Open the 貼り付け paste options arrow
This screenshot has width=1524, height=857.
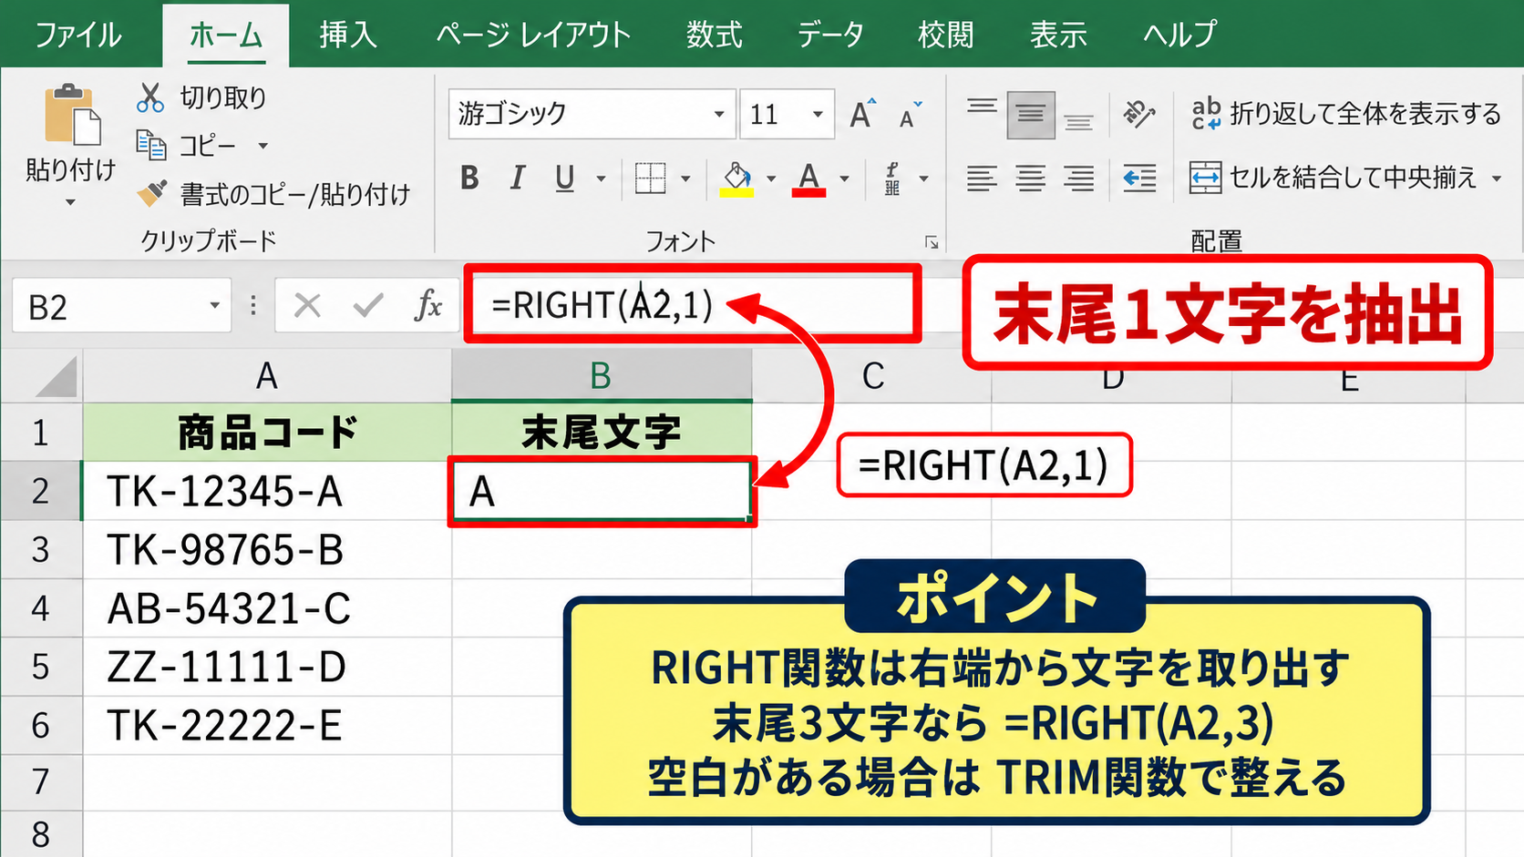70,202
